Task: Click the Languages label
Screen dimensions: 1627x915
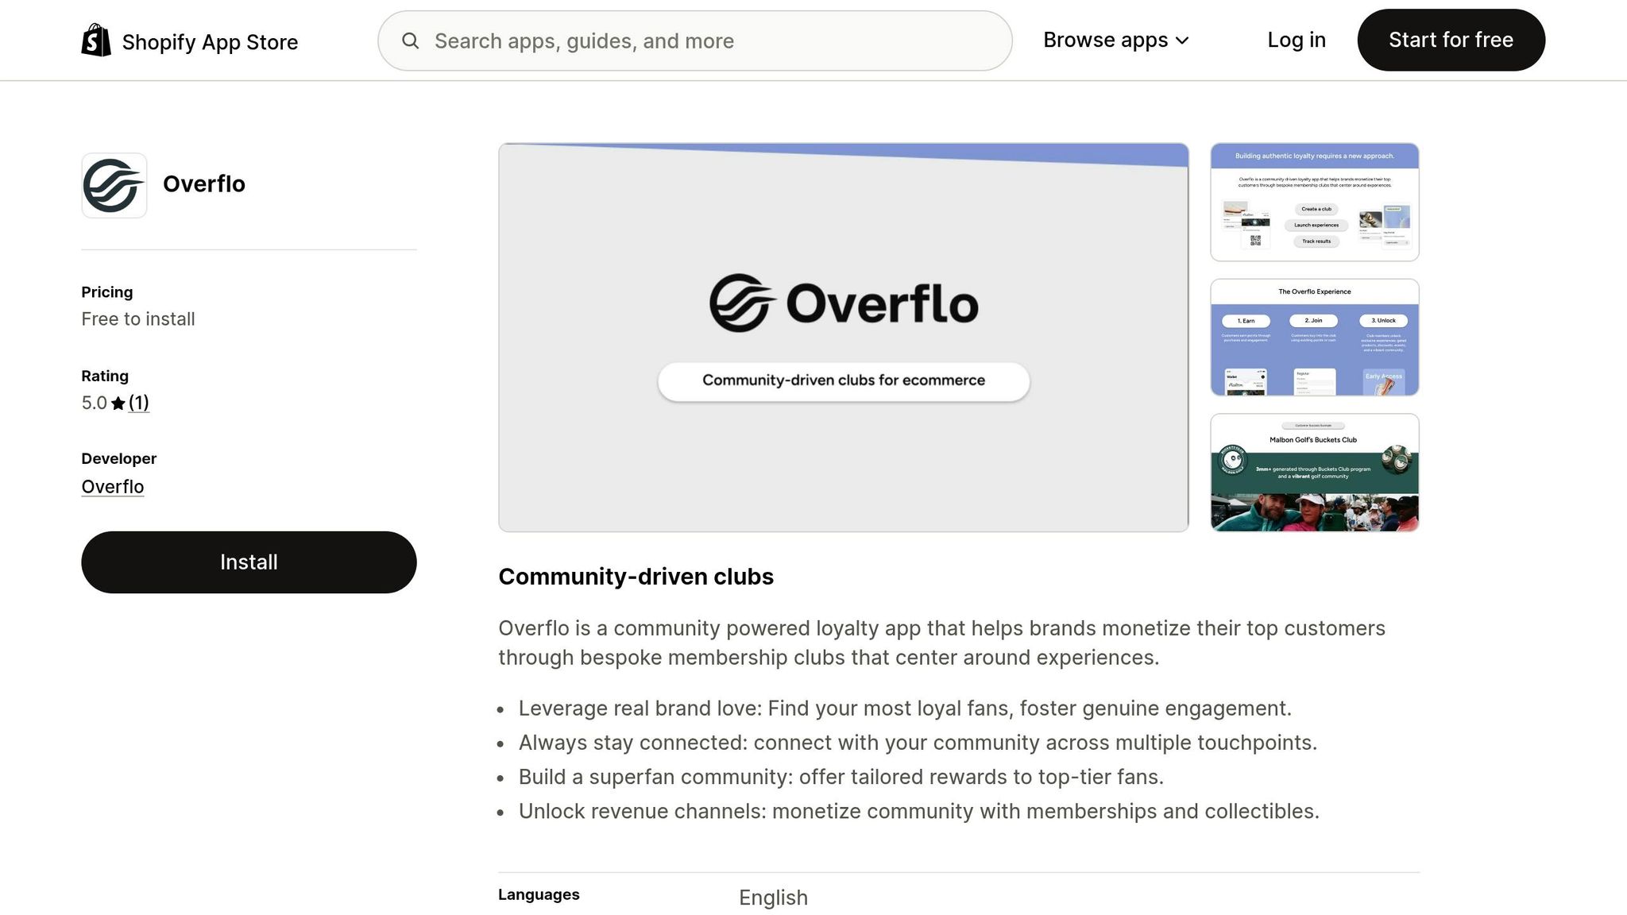Action: tap(539, 895)
